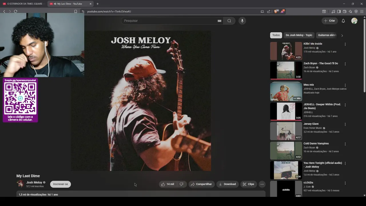Go forward with the browser forward arrow
The width and height of the screenshot is (366, 206).
[x=10, y=11]
